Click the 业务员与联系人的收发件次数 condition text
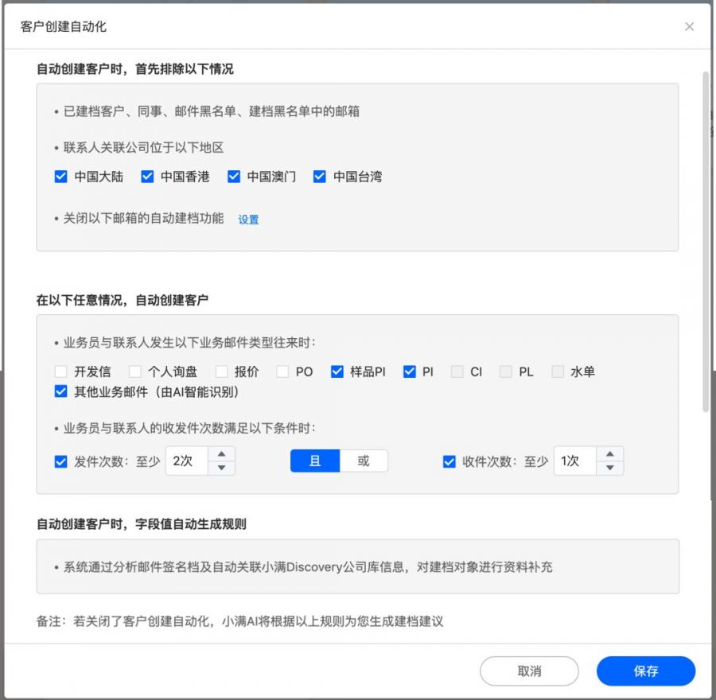This screenshot has width=716, height=700. tap(189, 428)
